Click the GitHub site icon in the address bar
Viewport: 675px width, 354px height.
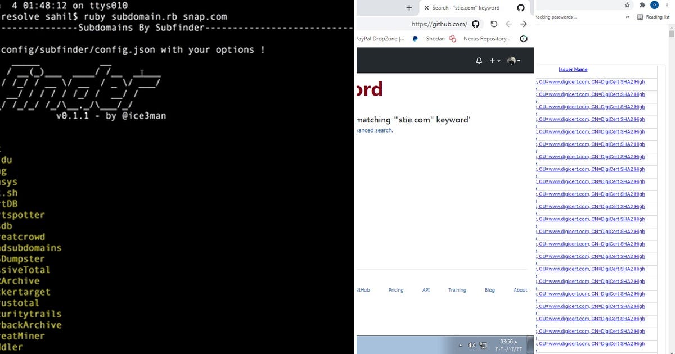(x=475, y=24)
